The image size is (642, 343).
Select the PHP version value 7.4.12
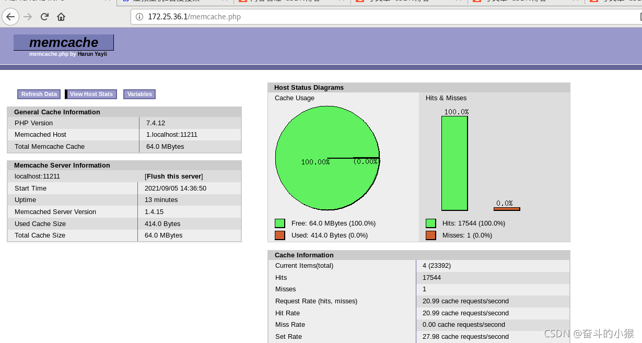(x=156, y=123)
